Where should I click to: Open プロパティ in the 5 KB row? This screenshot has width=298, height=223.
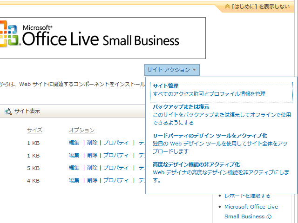point(116,168)
